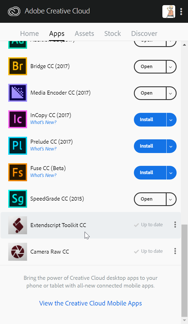The height and width of the screenshot is (324, 188).
Task: Click the Extendscript Toolkit CC icon
Action: tap(18, 225)
